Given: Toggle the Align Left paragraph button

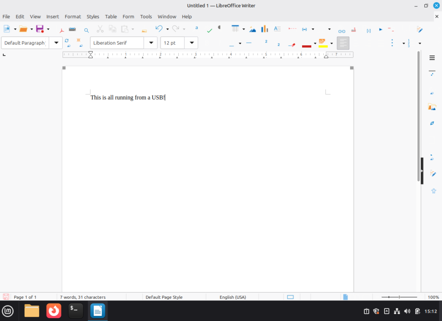Looking at the screenshot, I should (x=343, y=43).
